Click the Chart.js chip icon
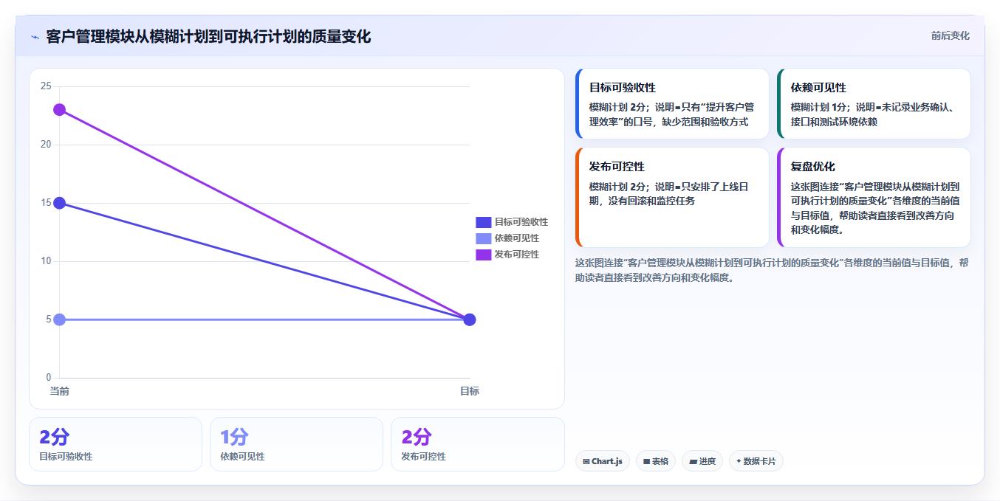 (x=586, y=462)
